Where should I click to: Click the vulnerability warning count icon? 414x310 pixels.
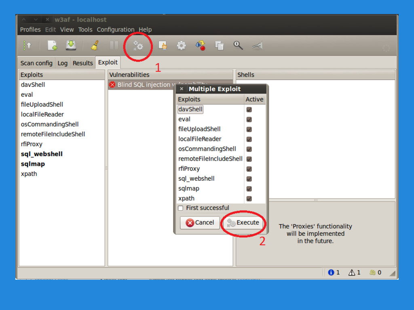(352, 272)
